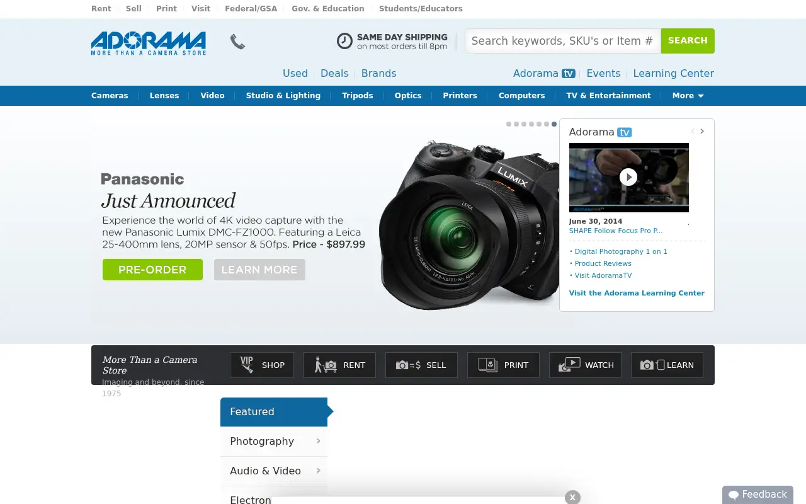Image resolution: width=806 pixels, height=504 pixels.
Task: Open the Learning Center link
Action: 673,73
